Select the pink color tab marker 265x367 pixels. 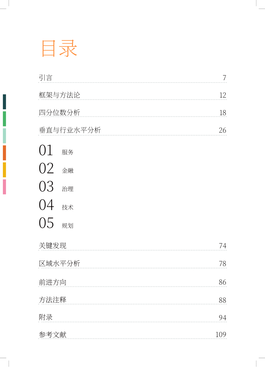tap(4, 187)
